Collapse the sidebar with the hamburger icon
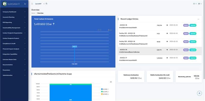Image resolution: width=205 pixels, height=101 pixels. tap(25, 4)
